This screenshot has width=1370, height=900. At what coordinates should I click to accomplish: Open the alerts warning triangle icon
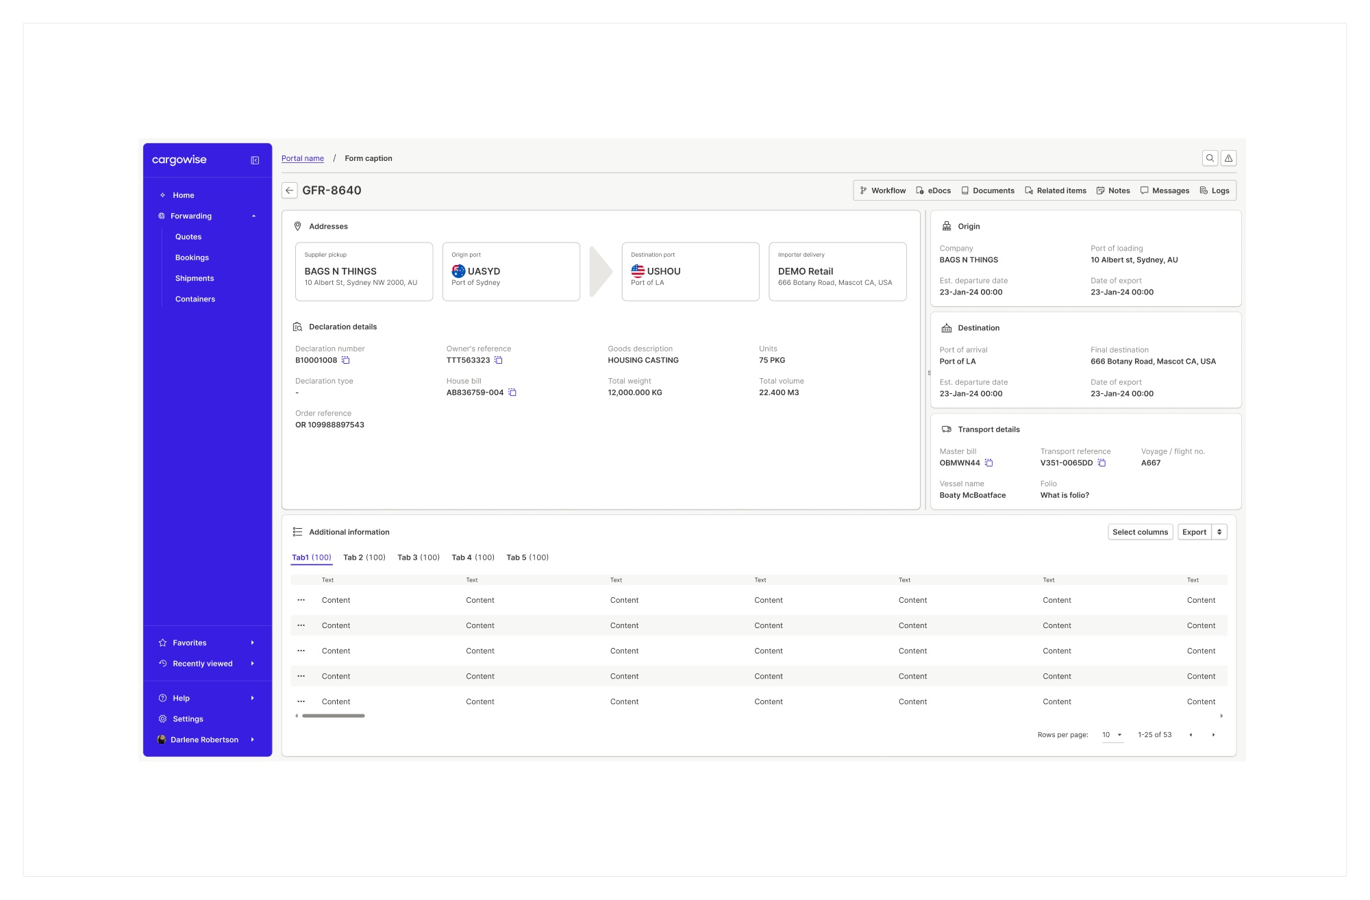1229,158
